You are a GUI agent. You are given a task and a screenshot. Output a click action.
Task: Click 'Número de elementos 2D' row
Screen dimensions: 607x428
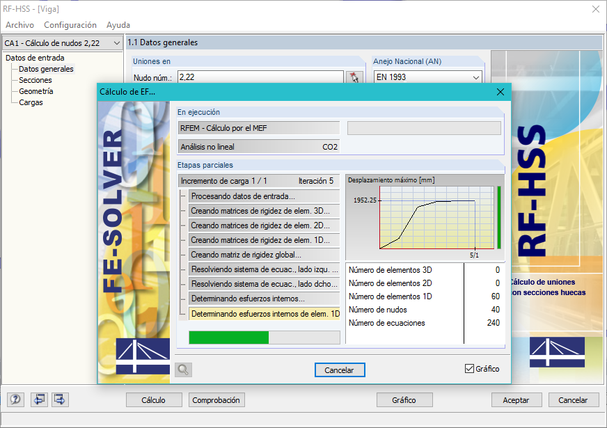(x=425, y=283)
